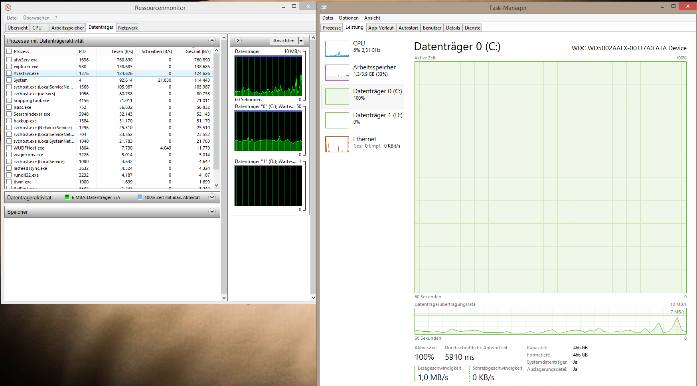Viewport: 697px width, 386px height.
Task: Select the Ethernet performance thumbnail
Action: [x=337, y=144]
